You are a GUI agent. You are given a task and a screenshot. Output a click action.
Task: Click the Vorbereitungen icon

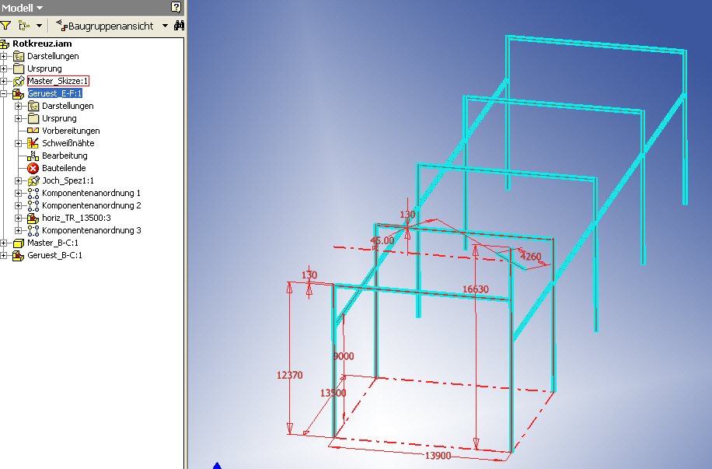[33, 131]
